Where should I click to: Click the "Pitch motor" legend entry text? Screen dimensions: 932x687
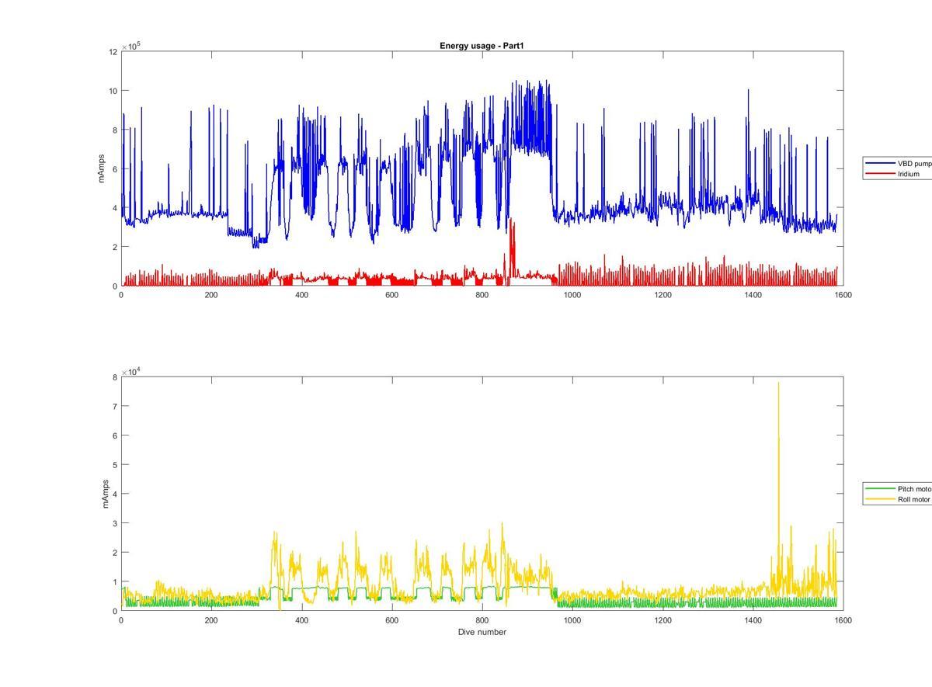[x=914, y=489]
